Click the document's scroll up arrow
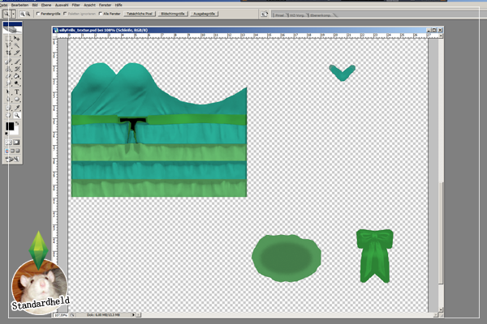 441,36
